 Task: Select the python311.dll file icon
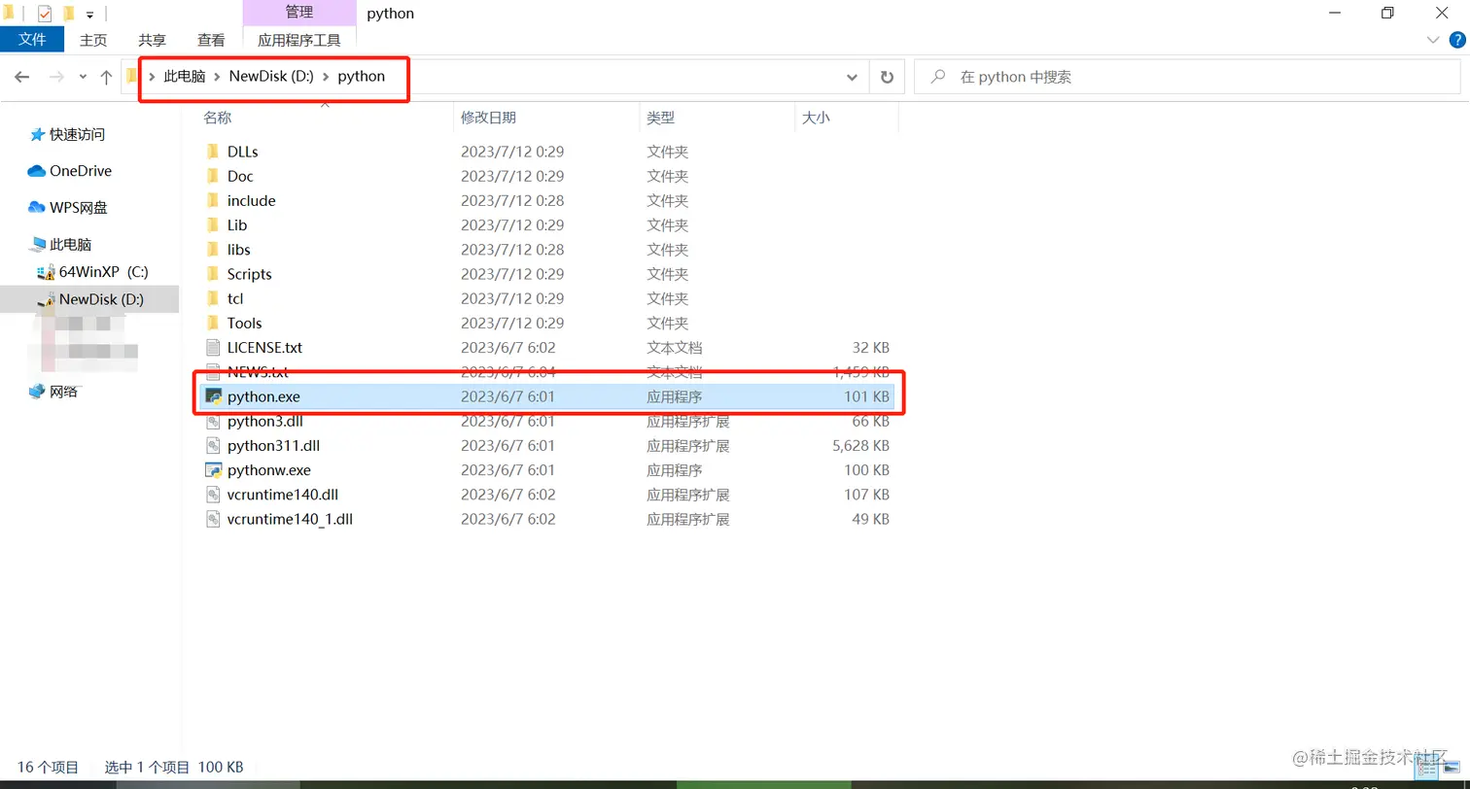[x=214, y=446]
